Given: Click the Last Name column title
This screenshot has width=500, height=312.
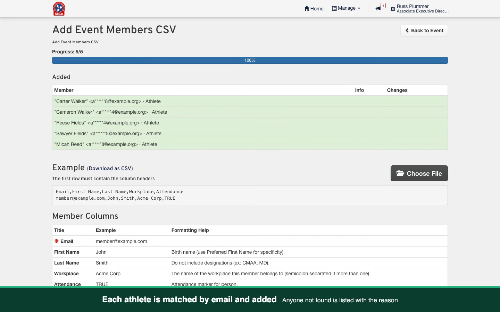Looking at the screenshot, I should point(66,263).
